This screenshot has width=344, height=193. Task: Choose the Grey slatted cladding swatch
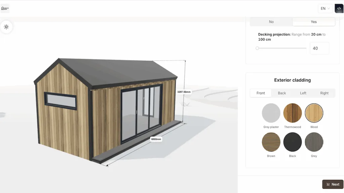314,142
